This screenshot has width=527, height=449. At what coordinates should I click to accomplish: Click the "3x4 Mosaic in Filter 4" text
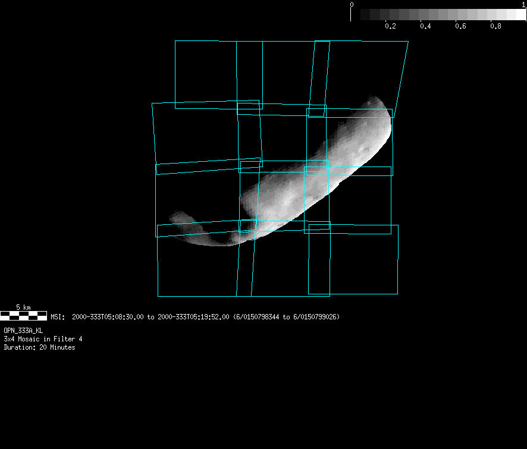tap(43, 339)
